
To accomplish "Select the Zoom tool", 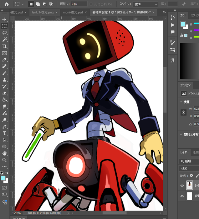I will [4, 160].
